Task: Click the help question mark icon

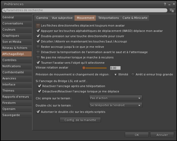Action: point(165,4)
